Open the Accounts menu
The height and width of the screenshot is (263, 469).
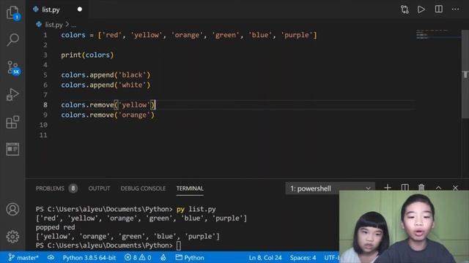pyautogui.click(x=12, y=210)
